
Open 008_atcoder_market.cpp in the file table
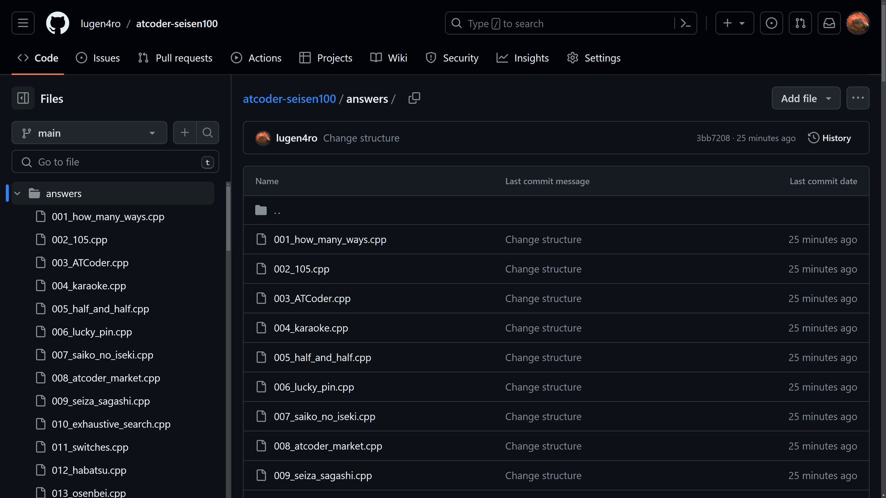[x=328, y=446]
